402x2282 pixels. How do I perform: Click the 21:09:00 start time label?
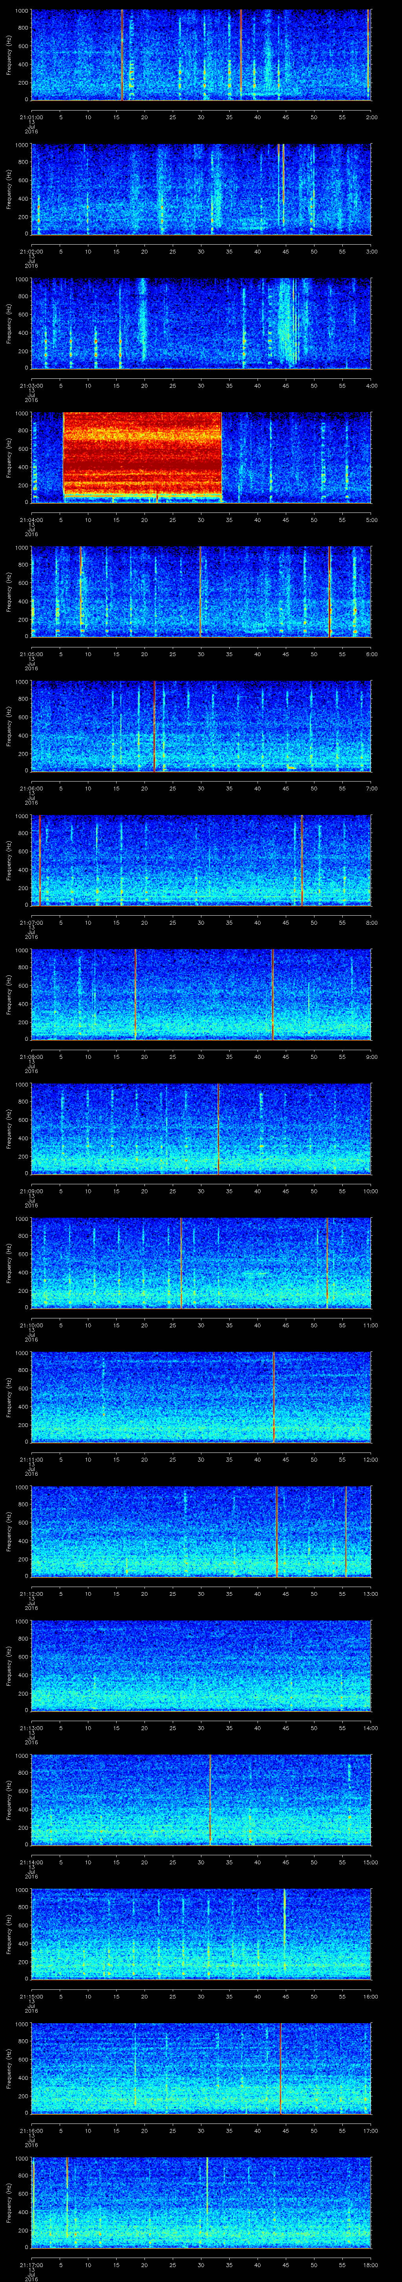pyautogui.click(x=31, y=1191)
